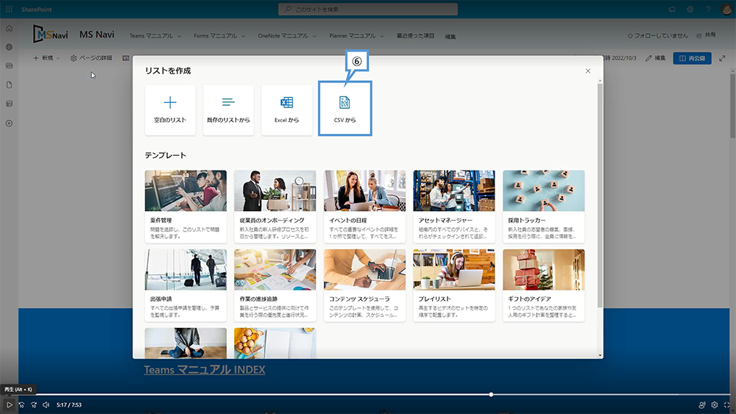Close the リストを作成 dialog
This screenshot has width=736, height=414.
[x=587, y=71]
